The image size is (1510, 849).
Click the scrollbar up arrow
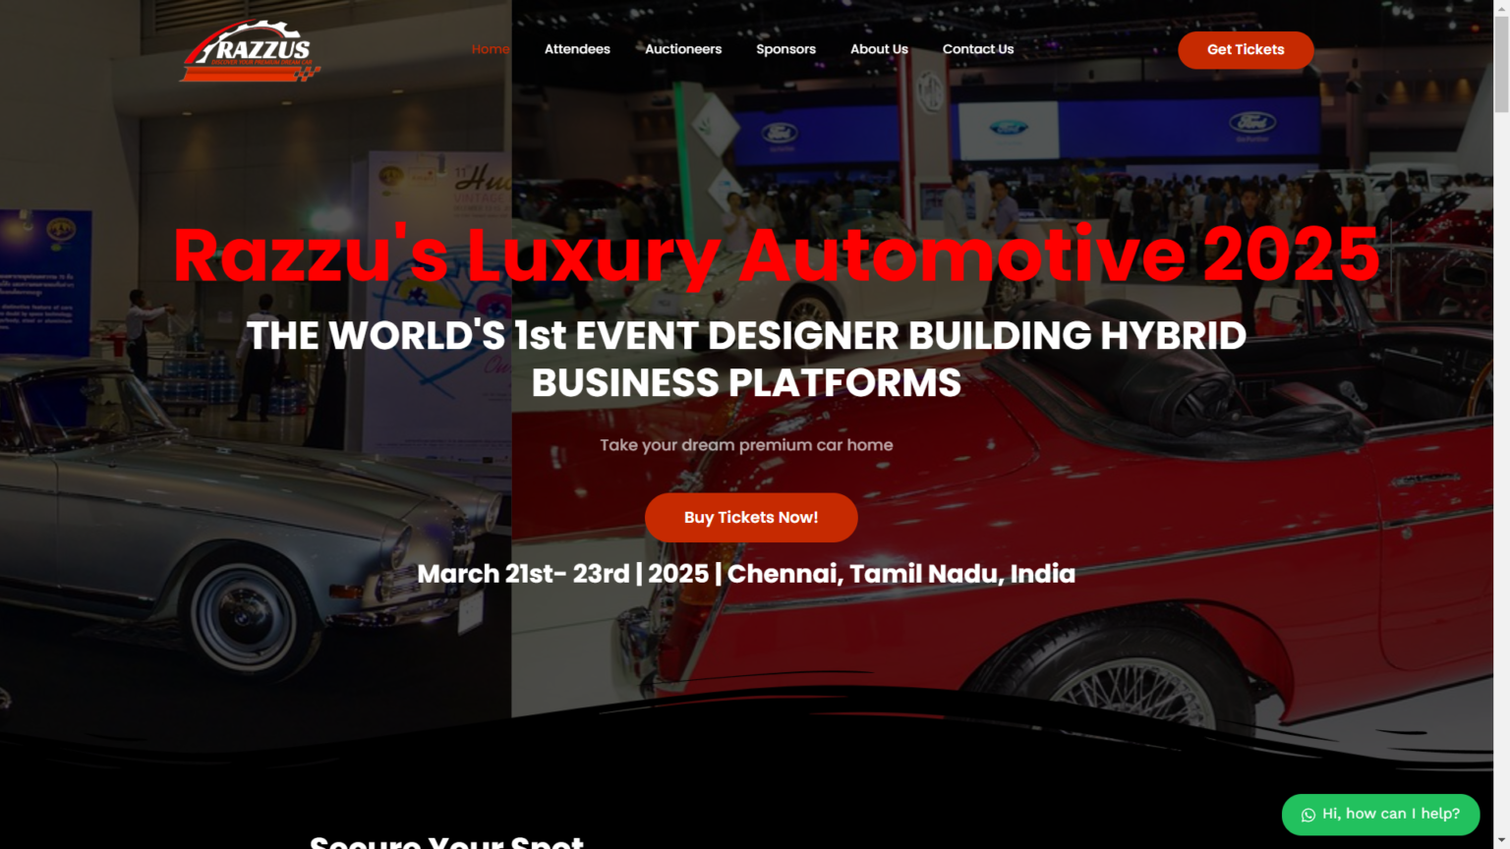click(1502, 8)
